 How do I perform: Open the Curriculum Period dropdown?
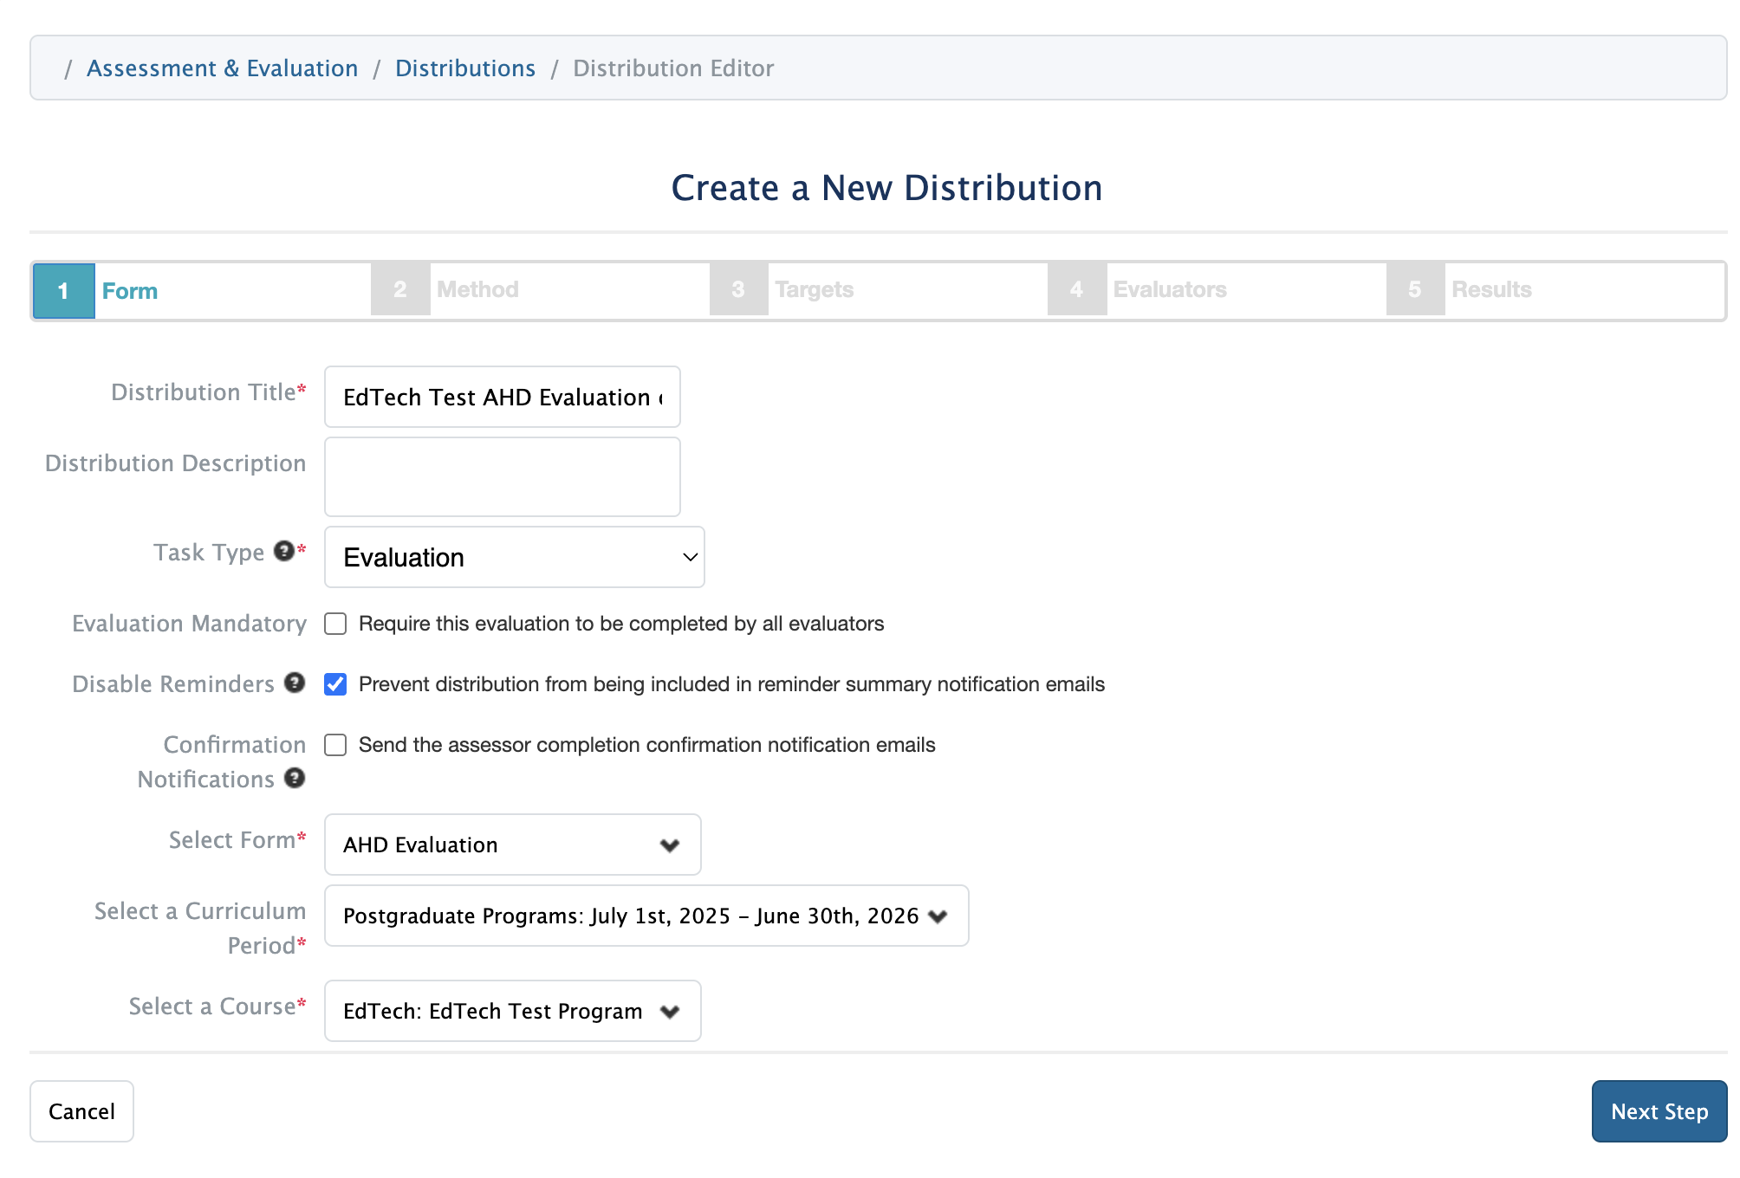(646, 916)
